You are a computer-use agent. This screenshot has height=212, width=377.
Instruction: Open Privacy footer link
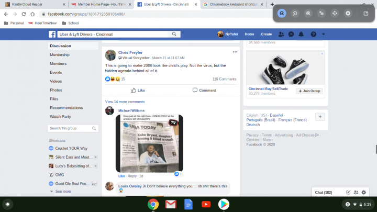pos(252,135)
